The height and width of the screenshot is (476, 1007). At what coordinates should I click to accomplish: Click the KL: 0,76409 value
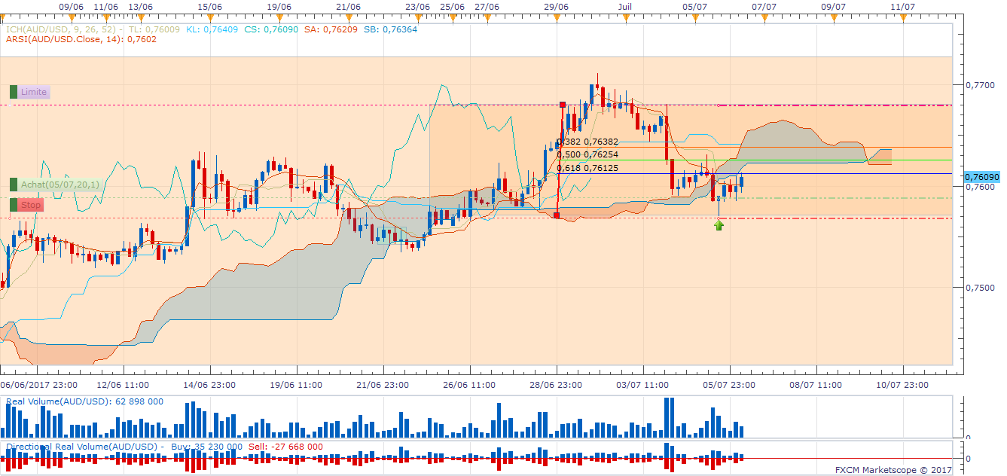point(212,29)
